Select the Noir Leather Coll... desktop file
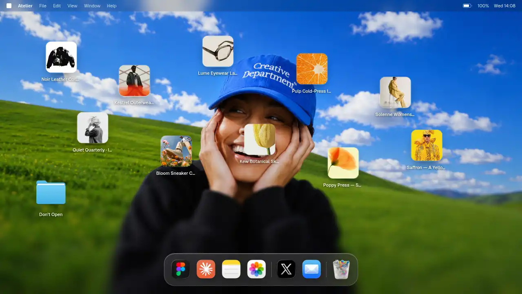 click(x=61, y=62)
